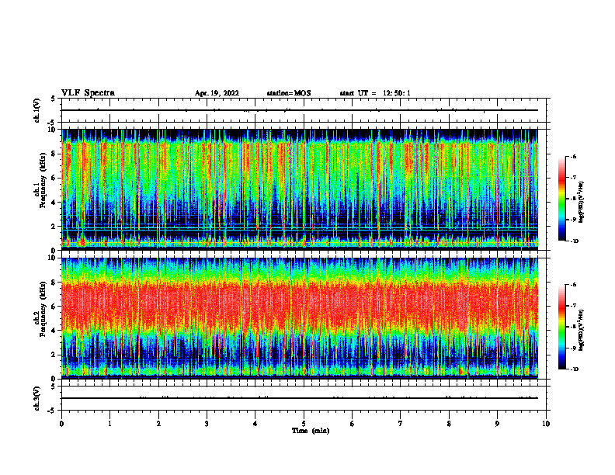Click the time axis tick label "3"
The height and width of the screenshot is (475, 615).
click(207, 424)
